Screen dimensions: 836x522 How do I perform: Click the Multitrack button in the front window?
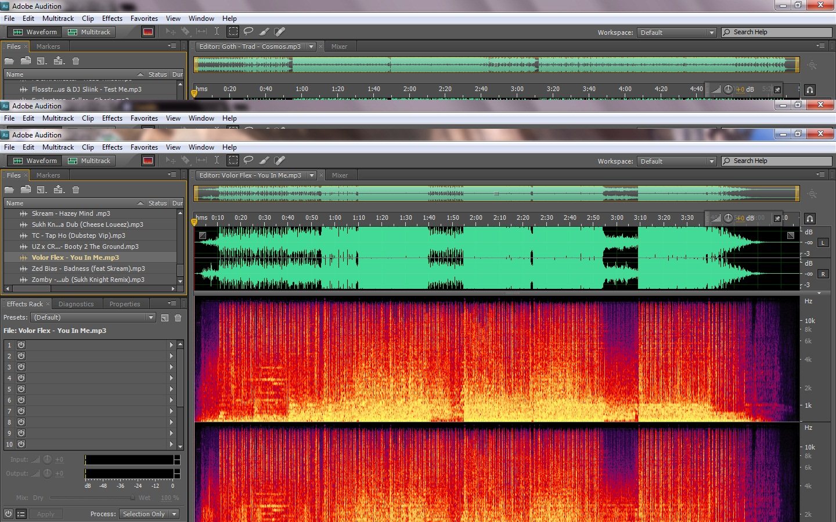click(x=89, y=161)
